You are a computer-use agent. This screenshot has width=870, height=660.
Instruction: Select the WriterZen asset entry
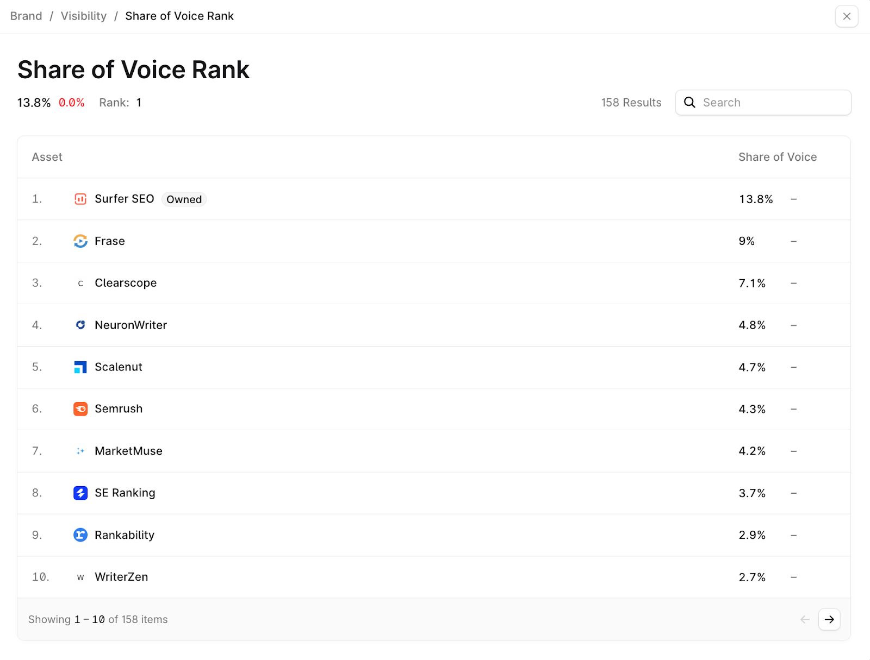click(x=121, y=577)
